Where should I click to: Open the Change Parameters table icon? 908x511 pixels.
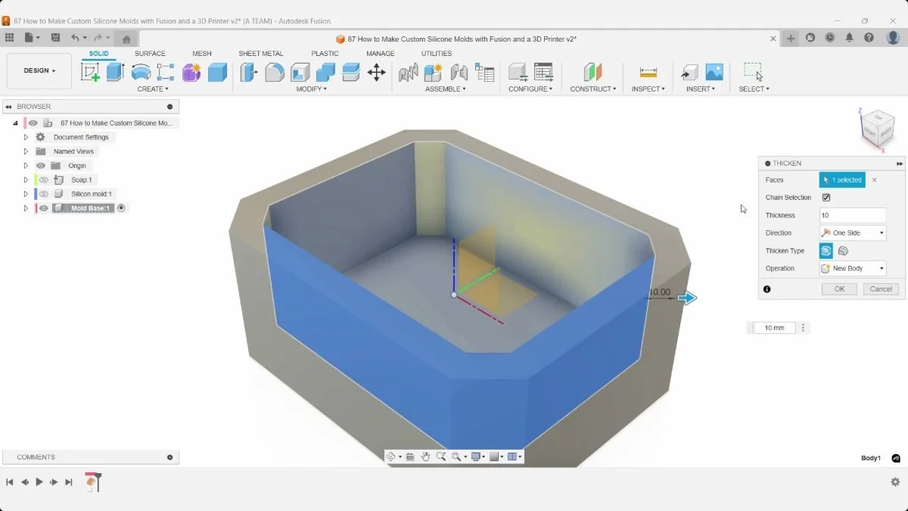pos(543,72)
